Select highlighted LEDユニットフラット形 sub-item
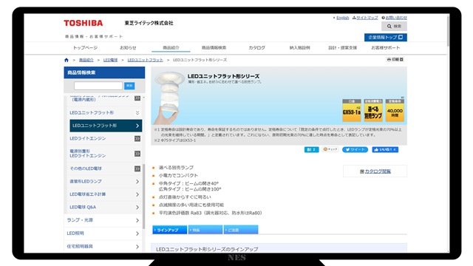 [106, 126]
